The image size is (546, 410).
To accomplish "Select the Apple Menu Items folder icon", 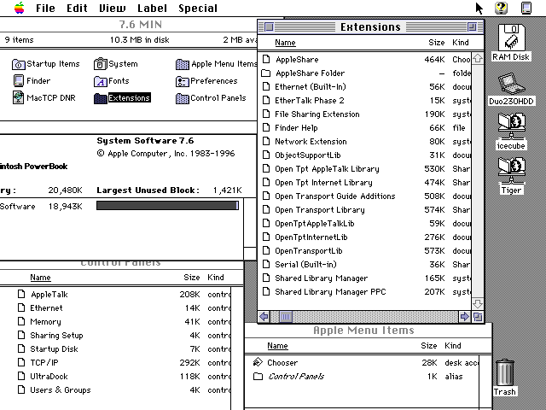I will tap(183, 64).
